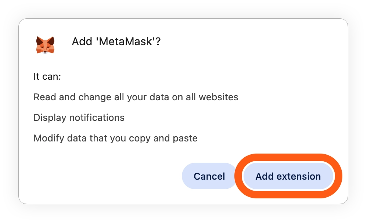Click the MetaMask fox logo icon
367x223 pixels.
coord(45,45)
